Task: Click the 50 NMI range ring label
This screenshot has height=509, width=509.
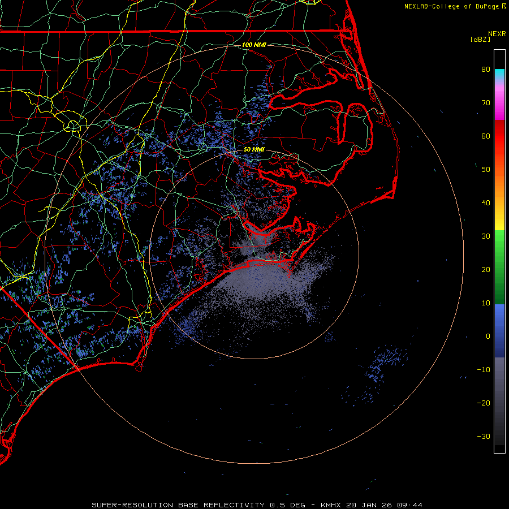Action: pyautogui.click(x=254, y=149)
